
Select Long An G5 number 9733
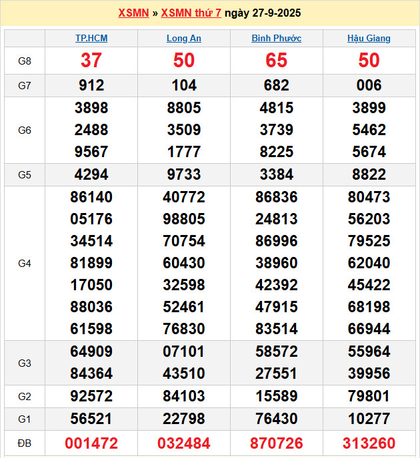183,174
